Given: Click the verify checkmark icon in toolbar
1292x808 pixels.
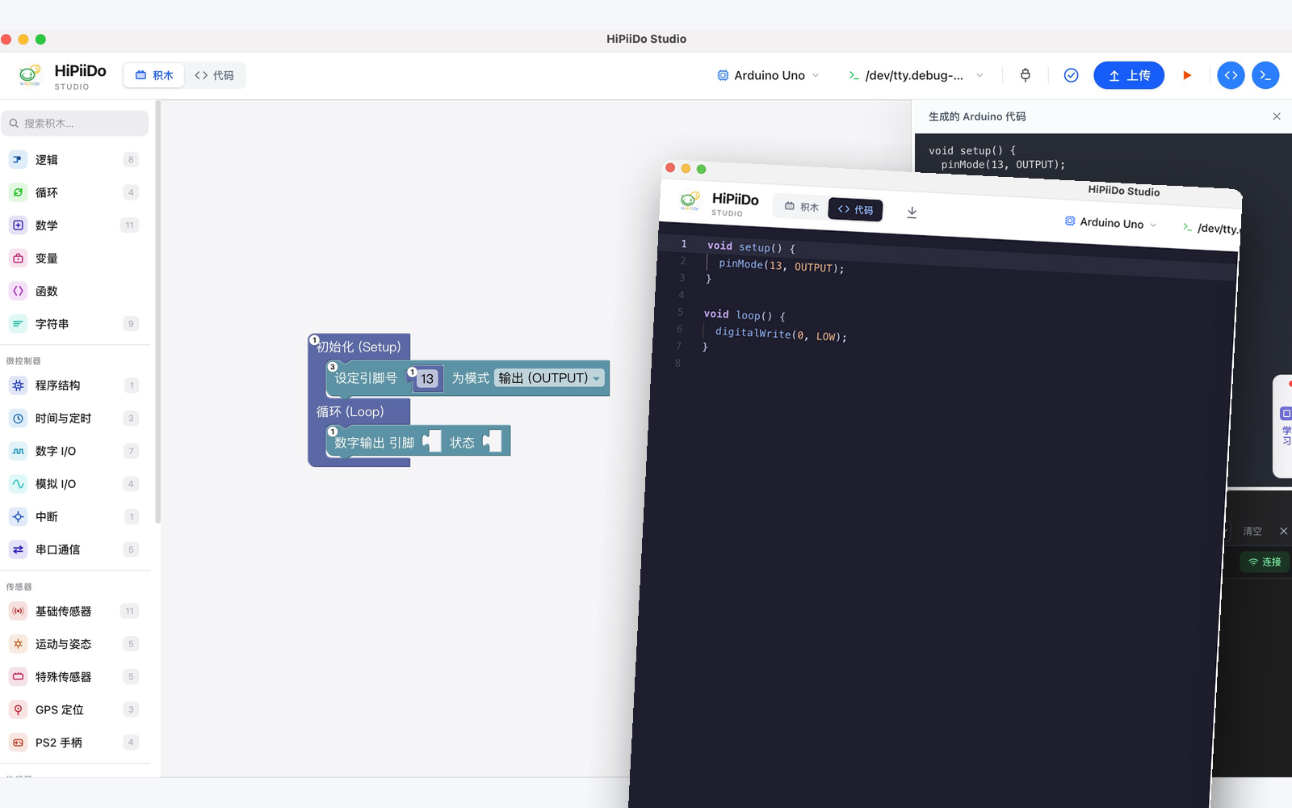Looking at the screenshot, I should [1071, 75].
